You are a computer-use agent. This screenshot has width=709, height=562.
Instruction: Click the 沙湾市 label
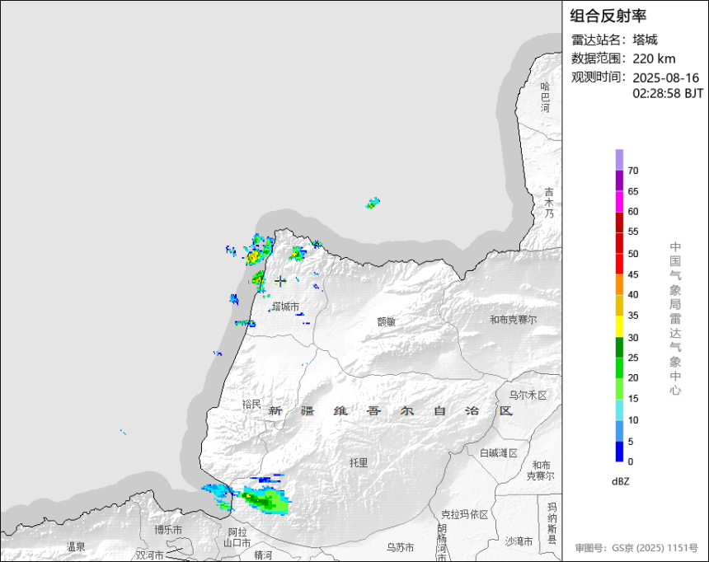[x=519, y=541]
